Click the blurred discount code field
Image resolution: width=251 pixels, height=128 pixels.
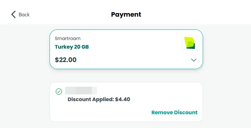point(81,91)
